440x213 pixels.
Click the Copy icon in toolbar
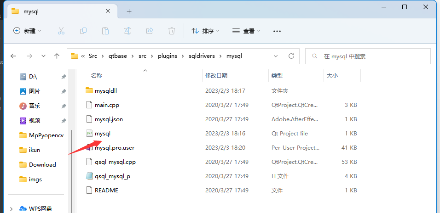83,31
